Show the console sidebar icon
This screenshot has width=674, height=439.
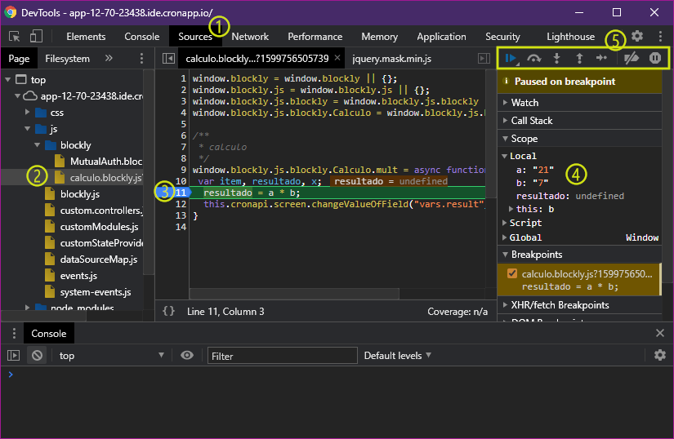click(x=13, y=355)
